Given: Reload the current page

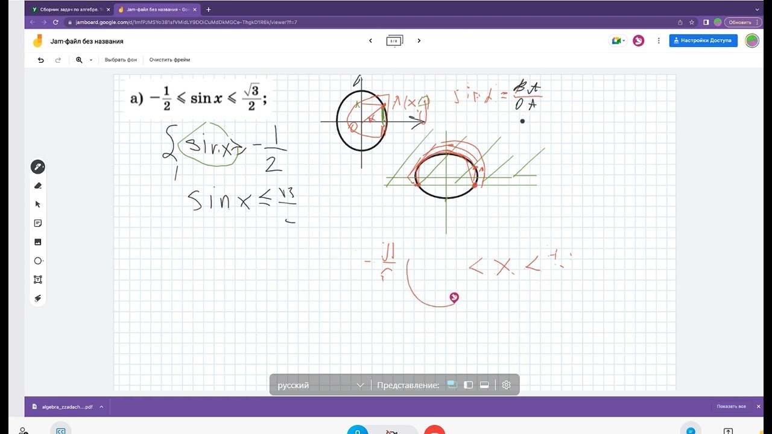Looking at the screenshot, I should pos(56,22).
